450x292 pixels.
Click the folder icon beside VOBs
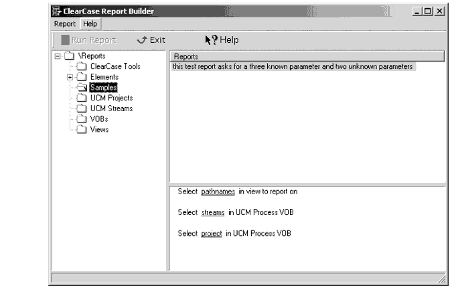(x=82, y=119)
